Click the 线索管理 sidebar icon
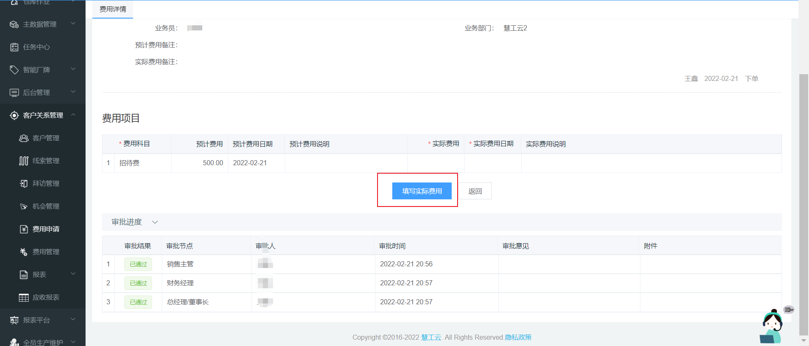The width and height of the screenshot is (809, 346). [24, 161]
